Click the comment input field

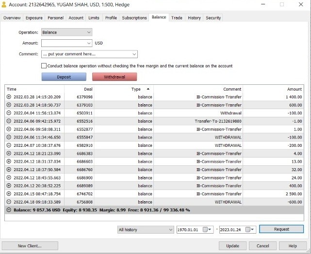pos(86,54)
